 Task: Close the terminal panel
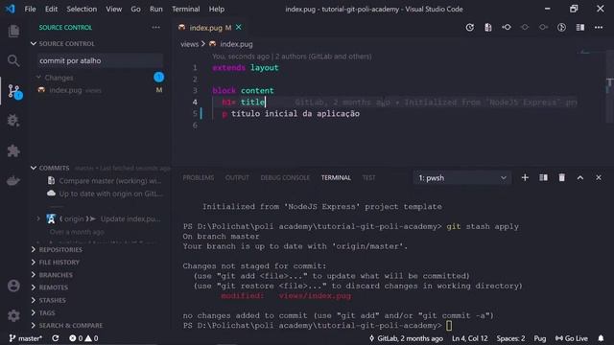tap(599, 177)
